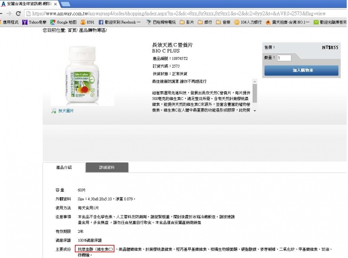Click description scrollbar up arrow
Viewport: 348px width, 258px height.
pyautogui.click(x=255, y=82)
